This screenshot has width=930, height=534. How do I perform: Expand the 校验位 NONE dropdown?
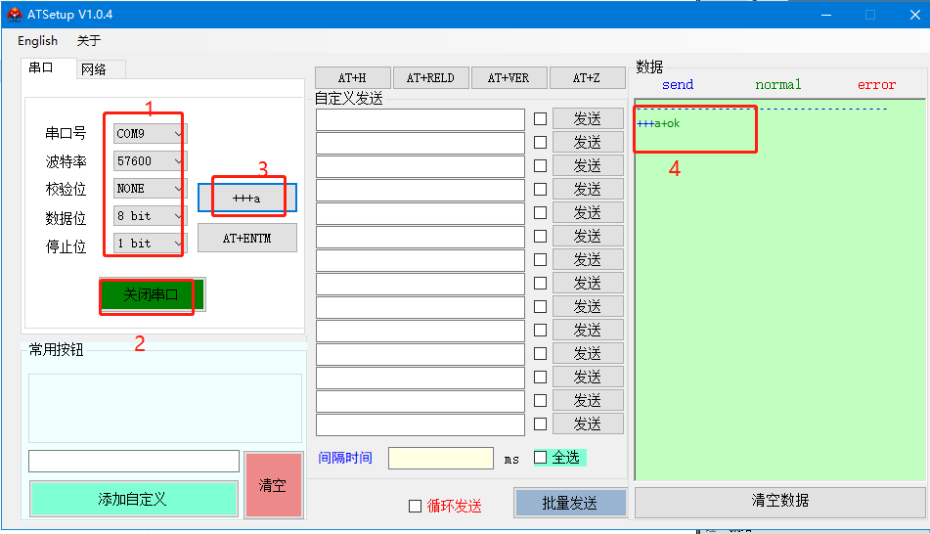tap(150, 189)
